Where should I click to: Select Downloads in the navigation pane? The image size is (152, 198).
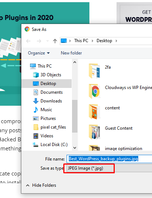tap(47, 101)
